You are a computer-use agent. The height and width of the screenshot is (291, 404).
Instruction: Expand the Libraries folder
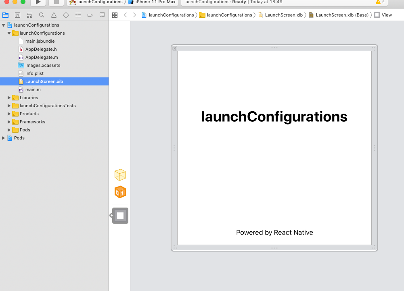click(x=9, y=98)
